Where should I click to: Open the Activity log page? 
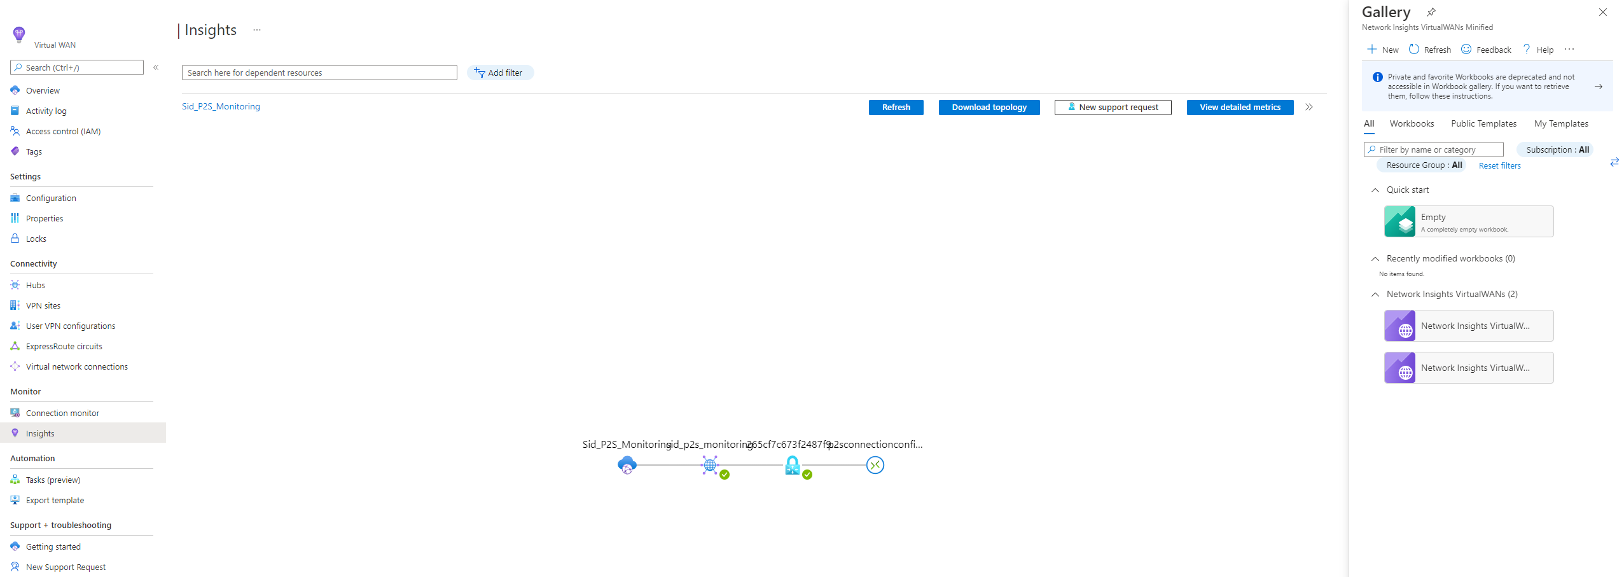point(46,111)
